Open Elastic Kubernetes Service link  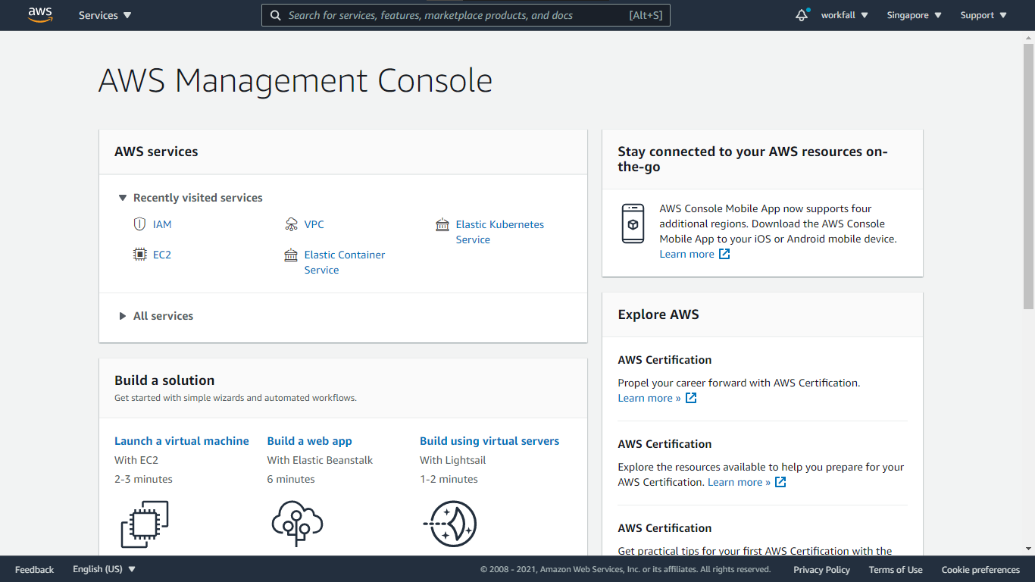pos(500,232)
